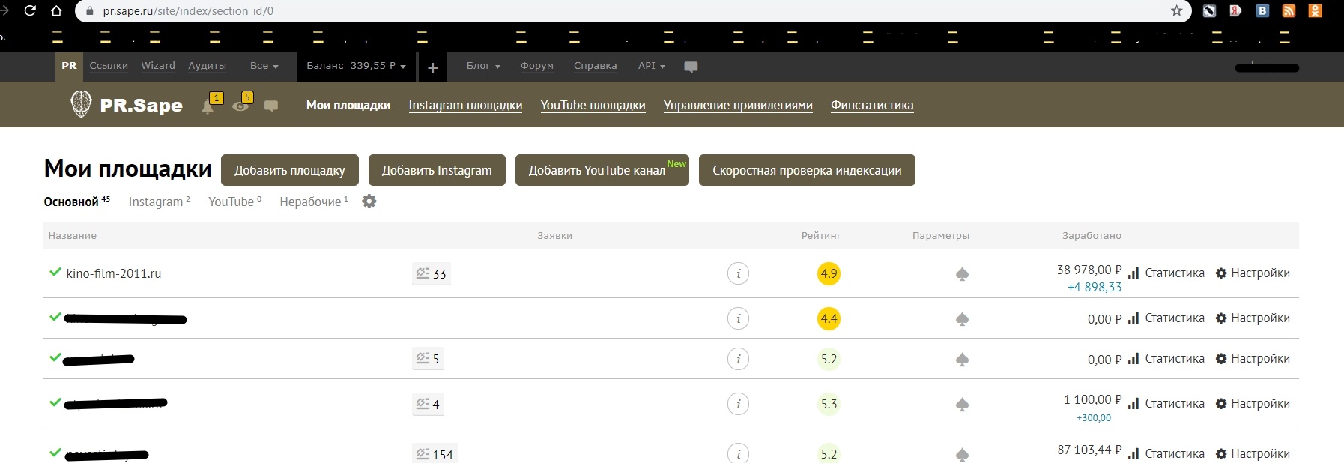Open the Справка link
The height and width of the screenshot is (463, 1344).
596,66
